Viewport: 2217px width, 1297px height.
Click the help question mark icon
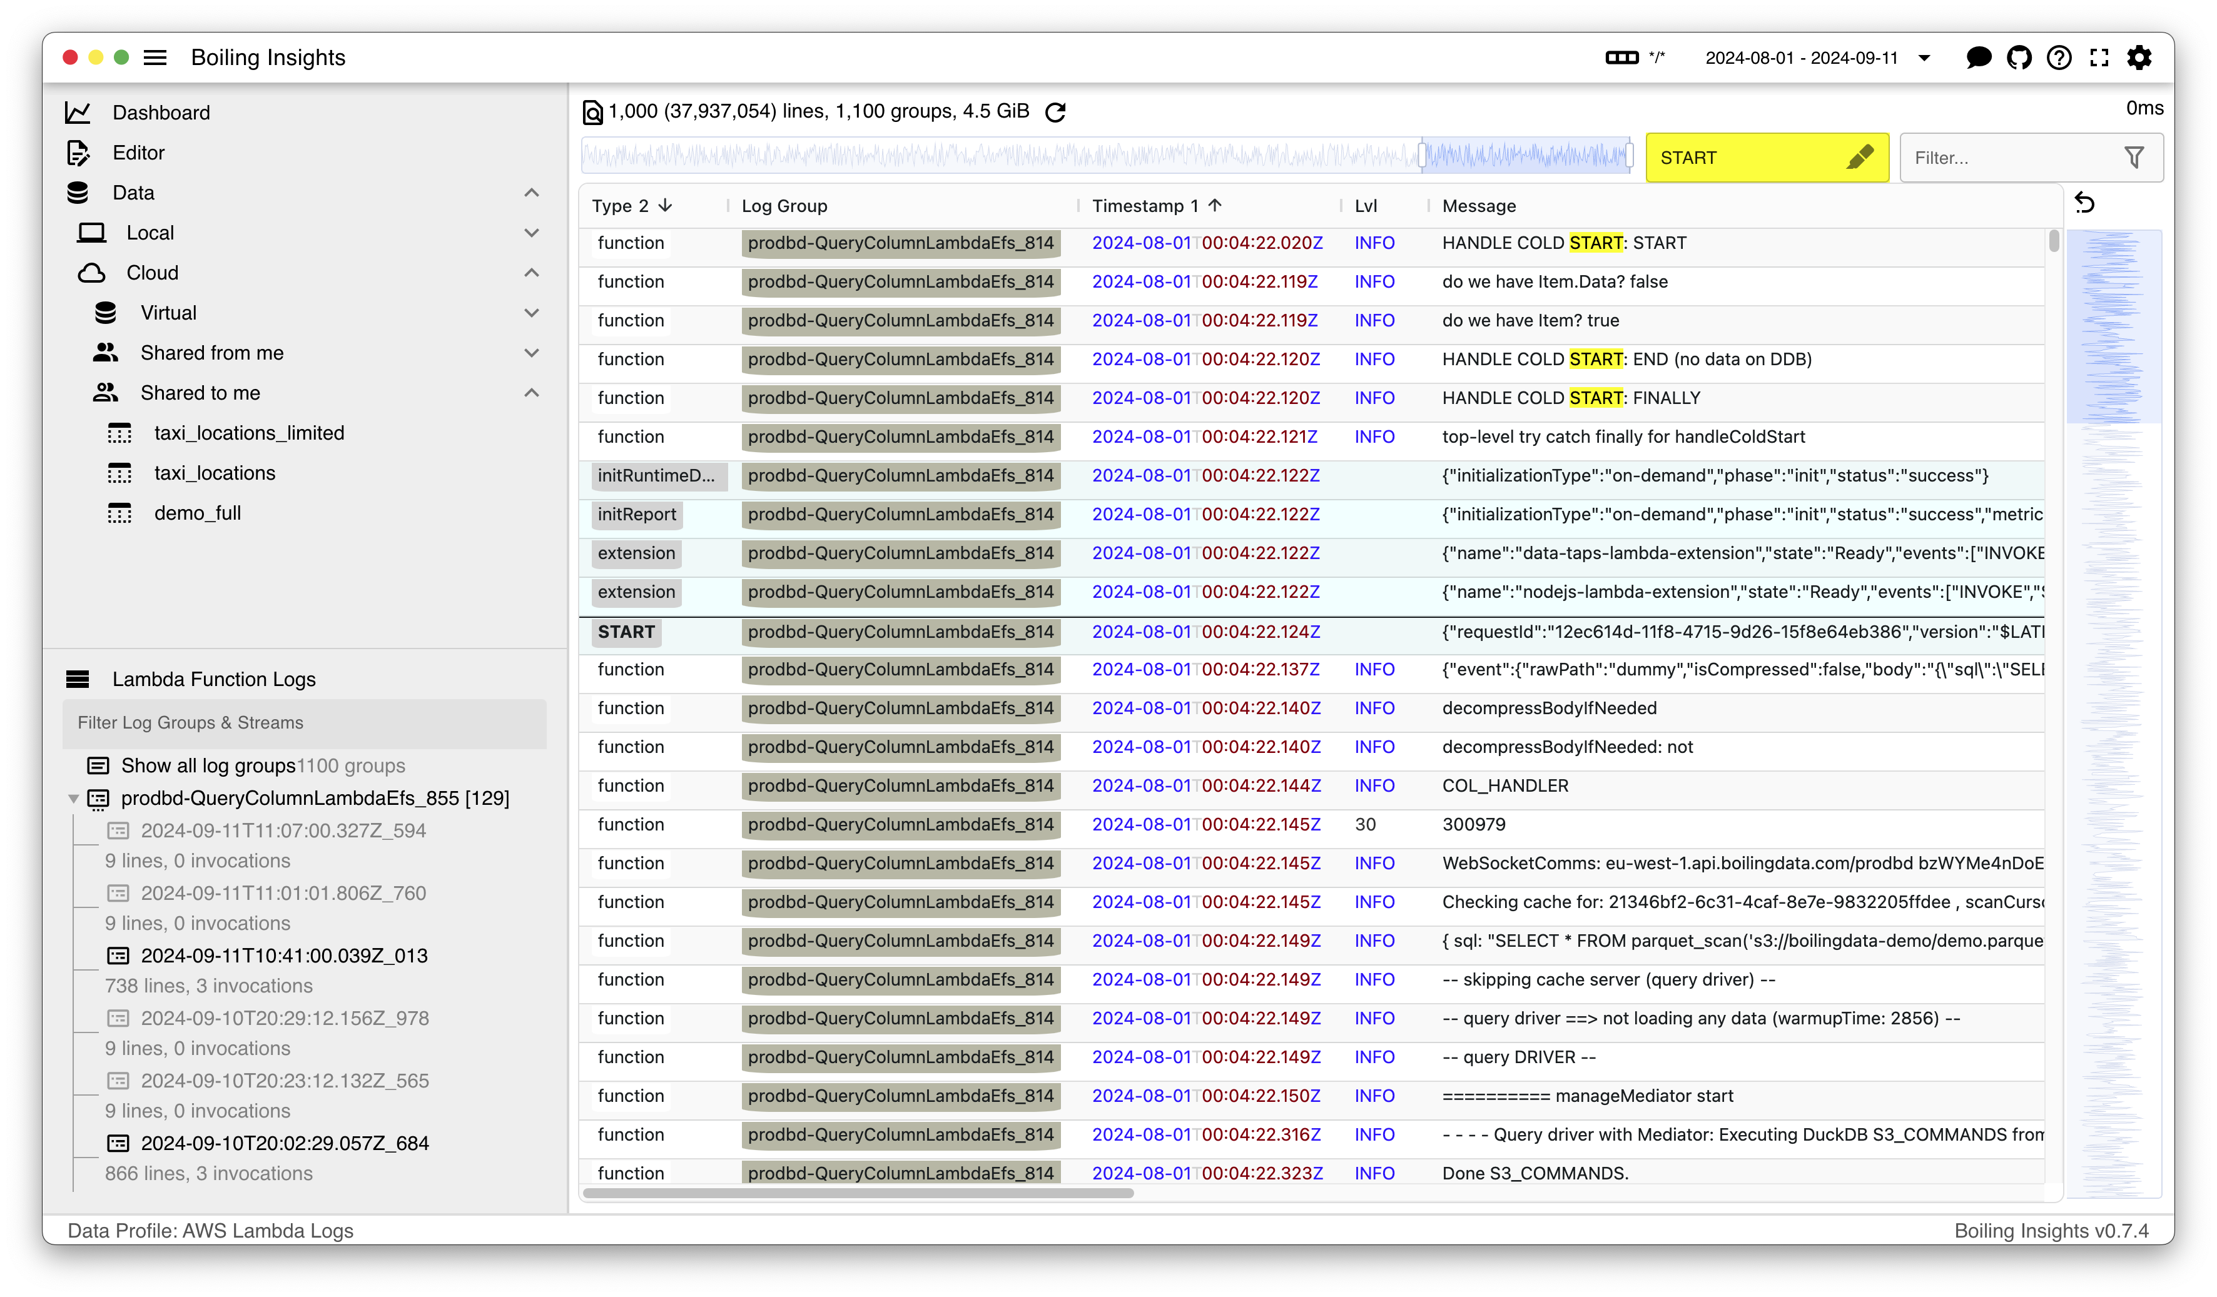(2059, 58)
